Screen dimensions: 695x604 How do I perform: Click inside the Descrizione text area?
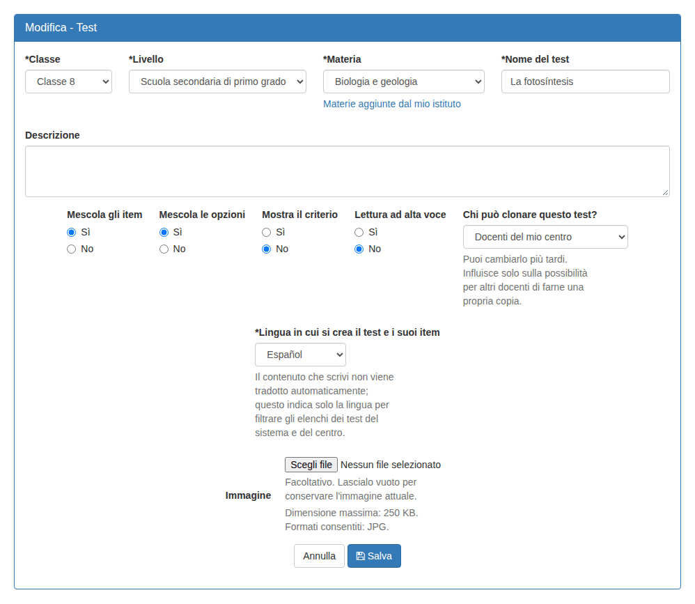coord(347,171)
